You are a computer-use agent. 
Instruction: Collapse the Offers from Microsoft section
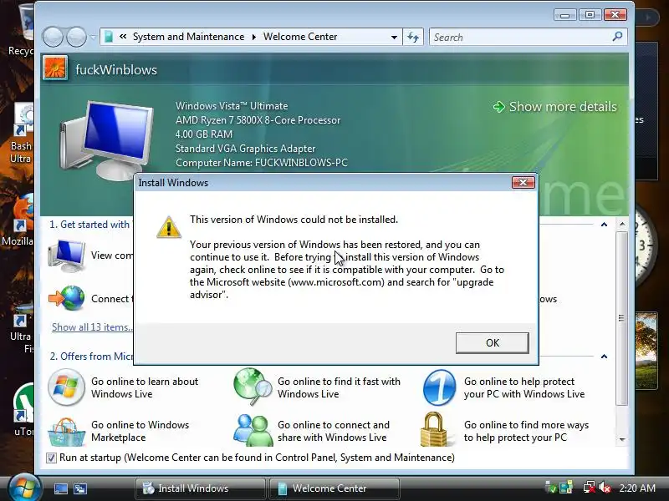point(604,357)
